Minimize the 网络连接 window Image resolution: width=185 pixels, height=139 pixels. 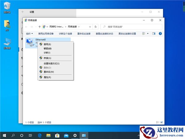144,20
